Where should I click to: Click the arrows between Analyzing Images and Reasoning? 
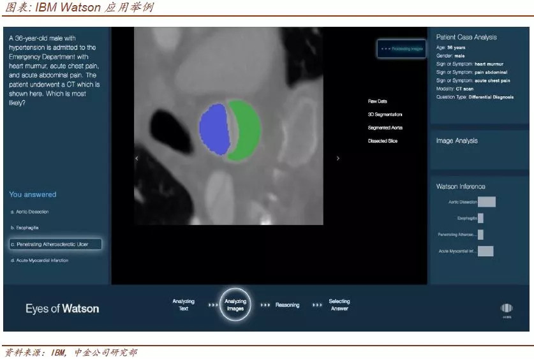pos(265,305)
